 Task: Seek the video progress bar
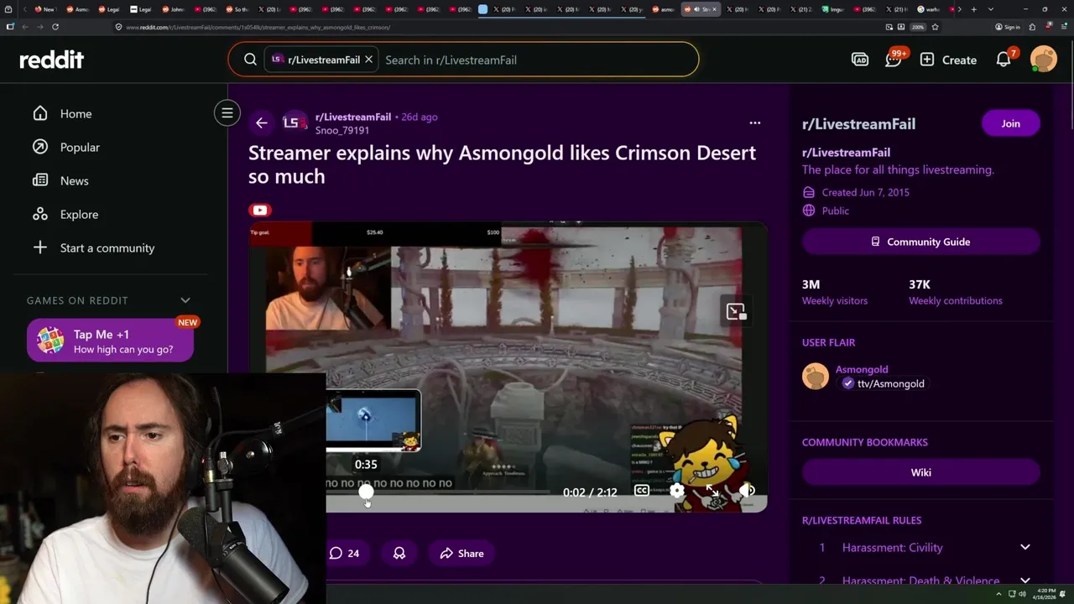438,492
